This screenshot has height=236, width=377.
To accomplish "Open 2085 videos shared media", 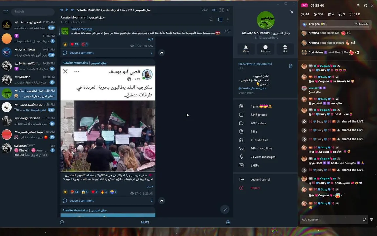I will (265, 123).
